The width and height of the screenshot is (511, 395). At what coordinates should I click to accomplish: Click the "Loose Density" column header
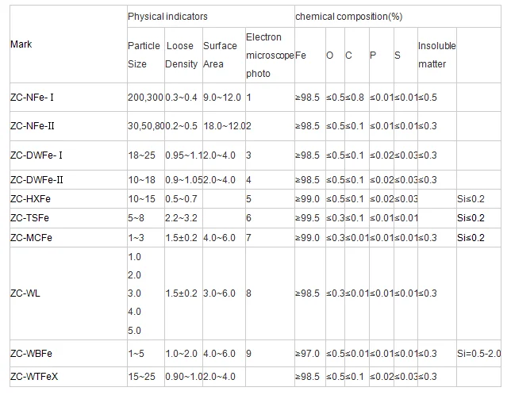point(182,55)
